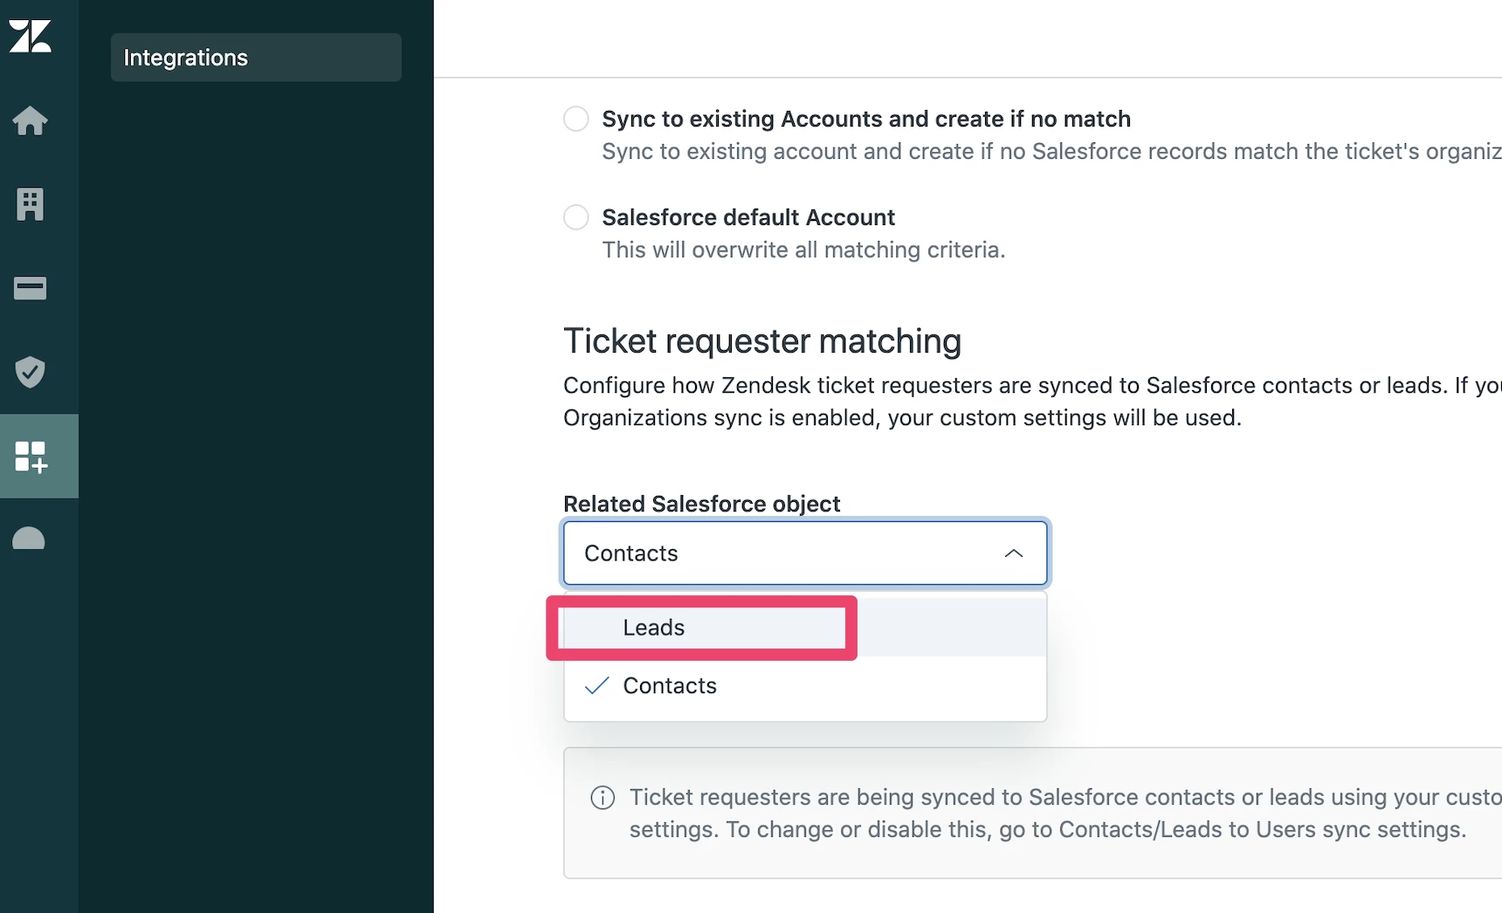Collapse the Related Salesforce object dropdown chevron
1502x913 pixels.
click(x=1013, y=553)
